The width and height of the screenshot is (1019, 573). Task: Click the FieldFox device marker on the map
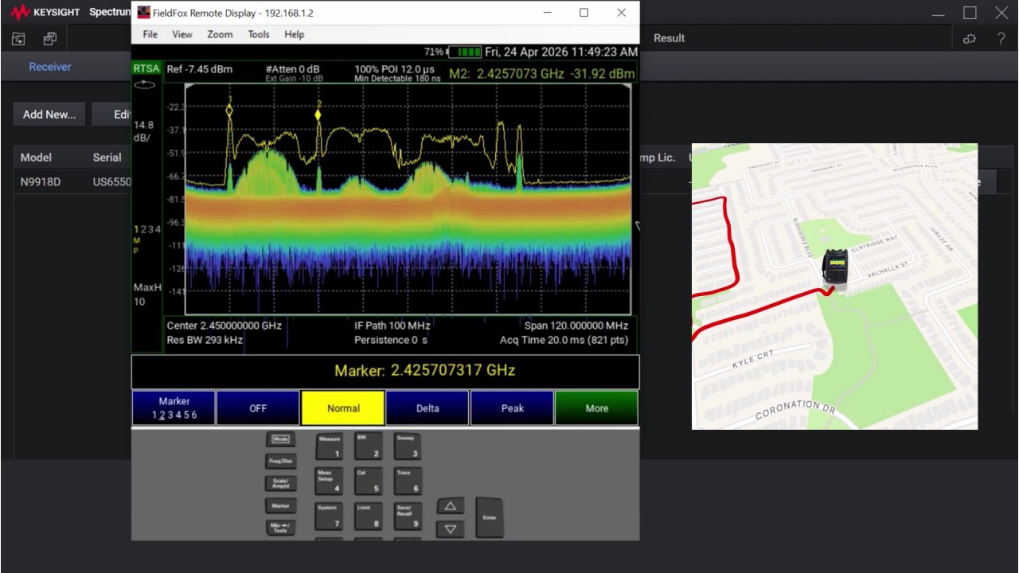point(834,267)
